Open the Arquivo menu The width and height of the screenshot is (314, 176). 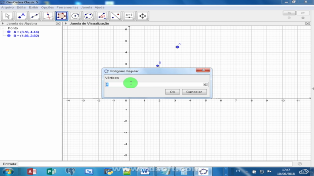(8, 7)
